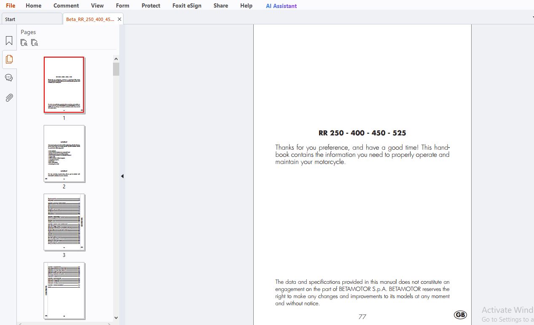Open the Comment ribbon tab
534x325 pixels.
pos(66,5)
